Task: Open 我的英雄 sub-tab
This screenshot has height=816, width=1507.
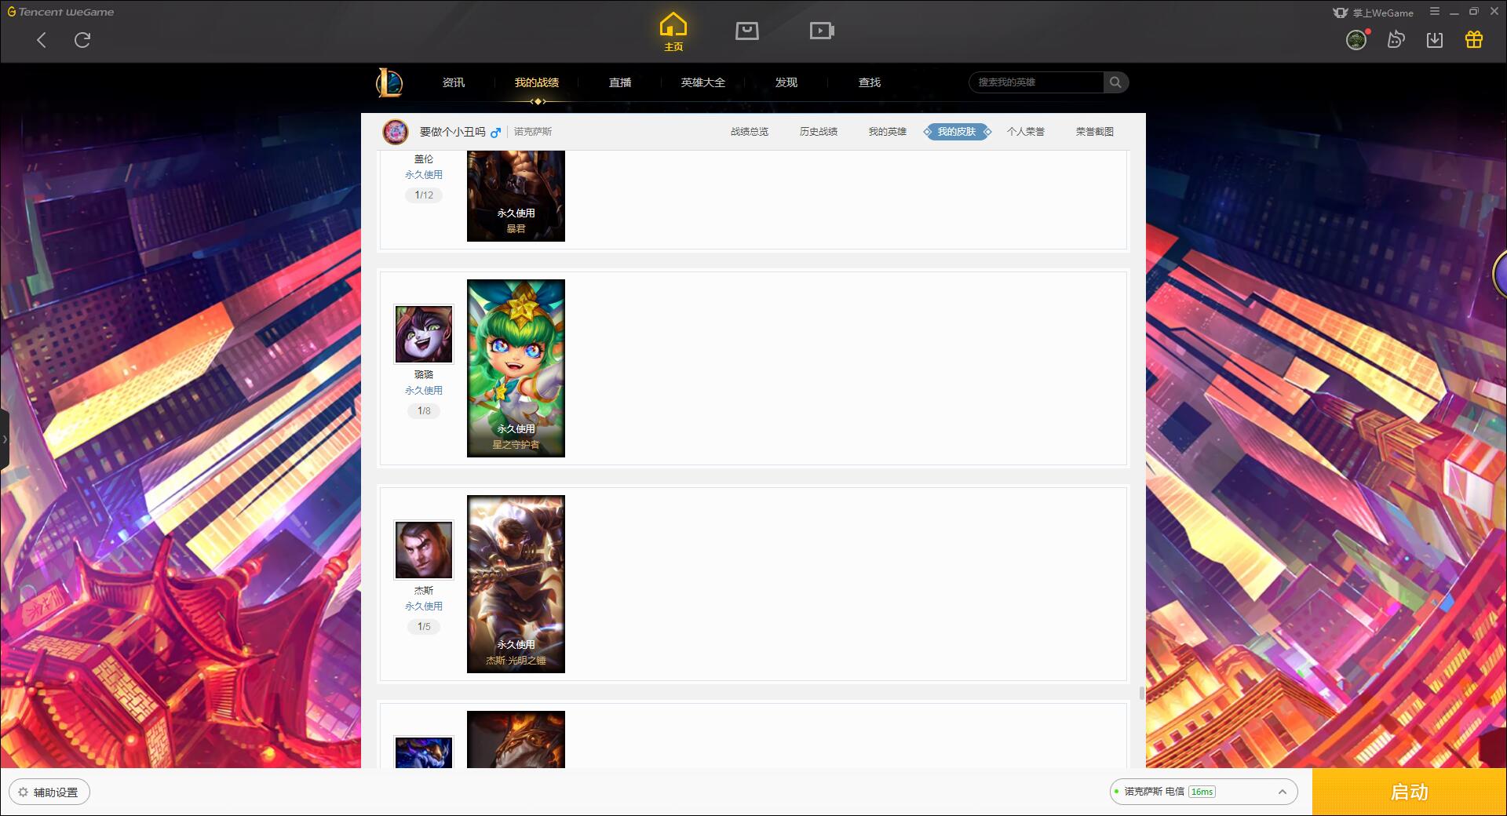Action: click(888, 132)
